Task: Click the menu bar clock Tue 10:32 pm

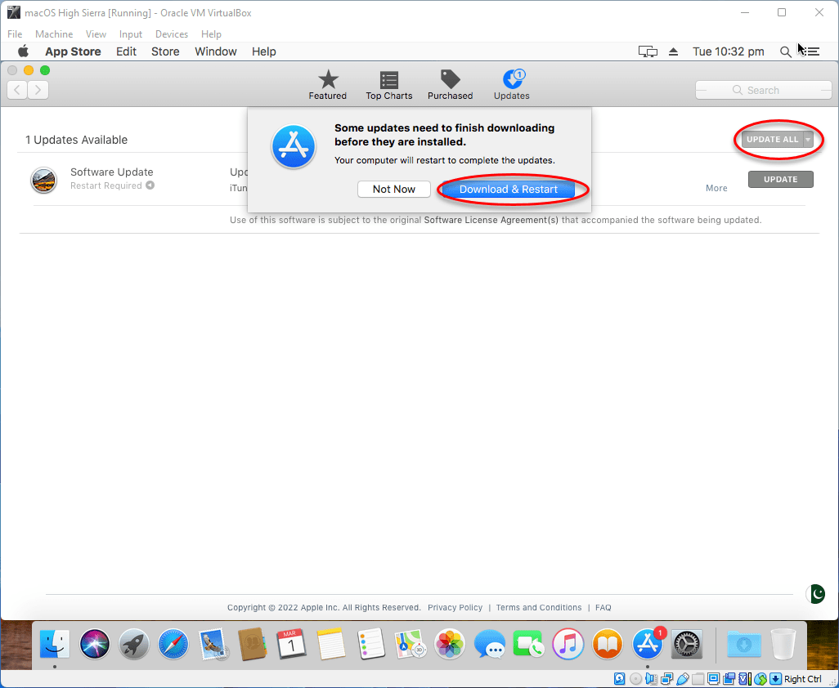Action: 729,51
